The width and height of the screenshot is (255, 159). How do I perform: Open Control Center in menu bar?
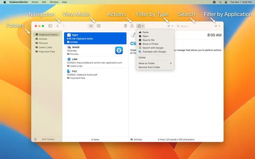coord(226,2)
